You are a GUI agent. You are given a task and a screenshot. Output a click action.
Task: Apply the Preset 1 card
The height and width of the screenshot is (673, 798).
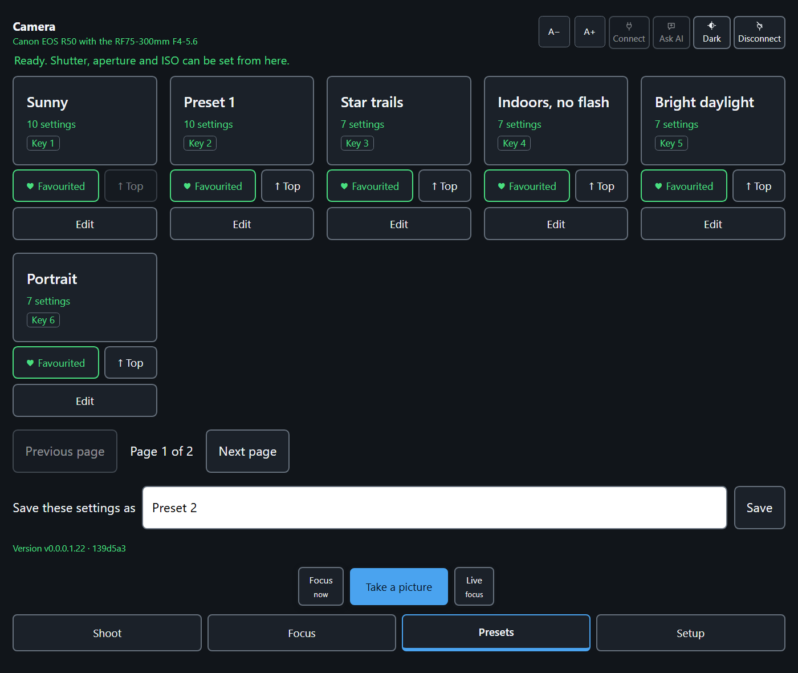(242, 121)
